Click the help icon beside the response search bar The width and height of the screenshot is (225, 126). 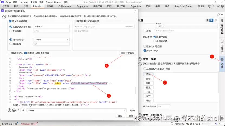[x=9, y=110]
